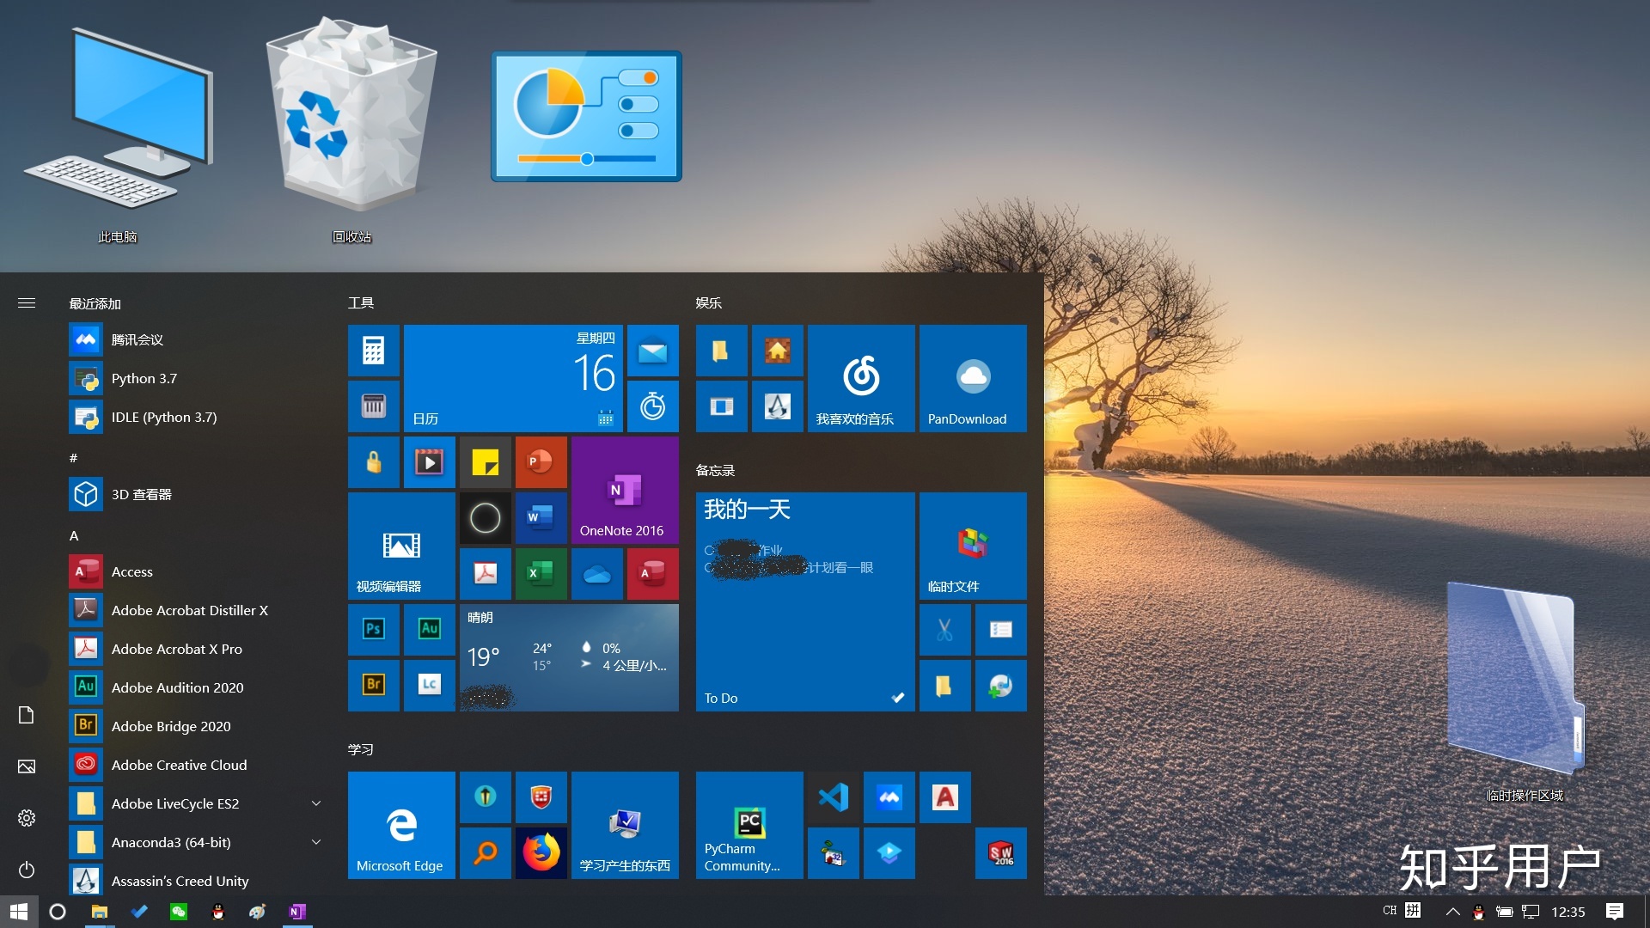Click the taskbar clock 12:35
Image resolution: width=1650 pixels, height=928 pixels.
[x=1568, y=912]
